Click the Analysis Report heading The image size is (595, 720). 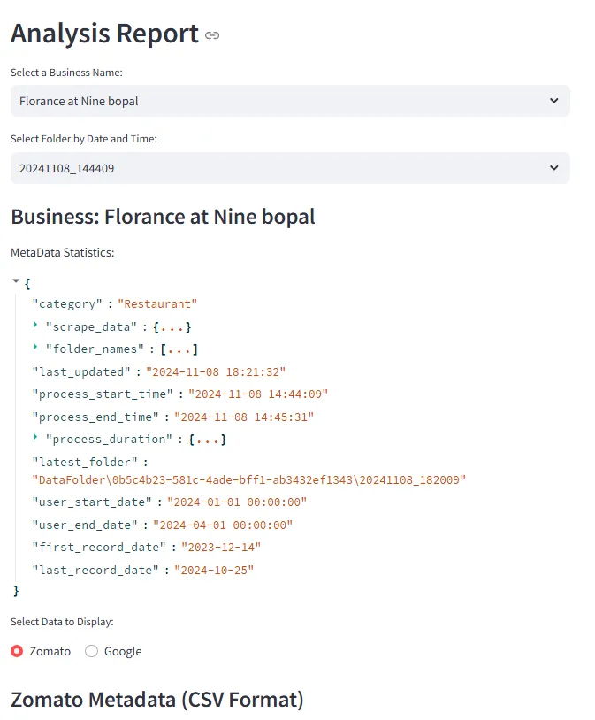[104, 34]
